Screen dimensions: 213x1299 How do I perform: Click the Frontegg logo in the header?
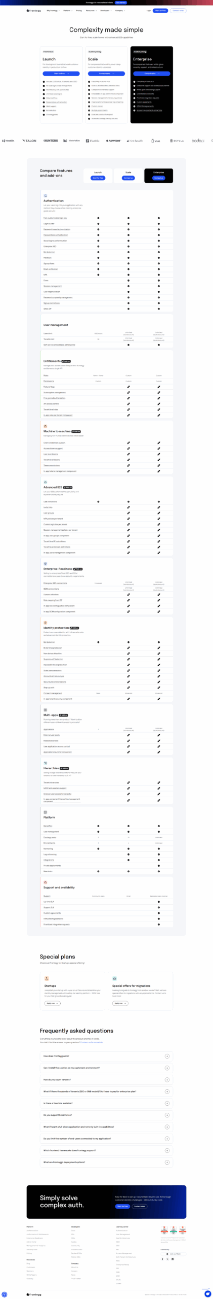click(x=35, y=10)
